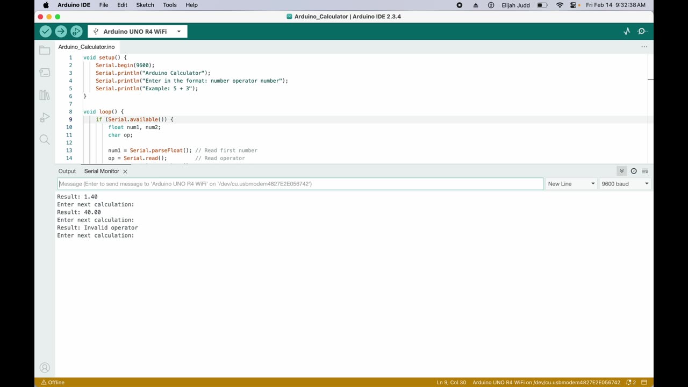Open the Search sidebar panel
Image resolution: width=688 pixels, height=387 pixels.
pos(45,140)
